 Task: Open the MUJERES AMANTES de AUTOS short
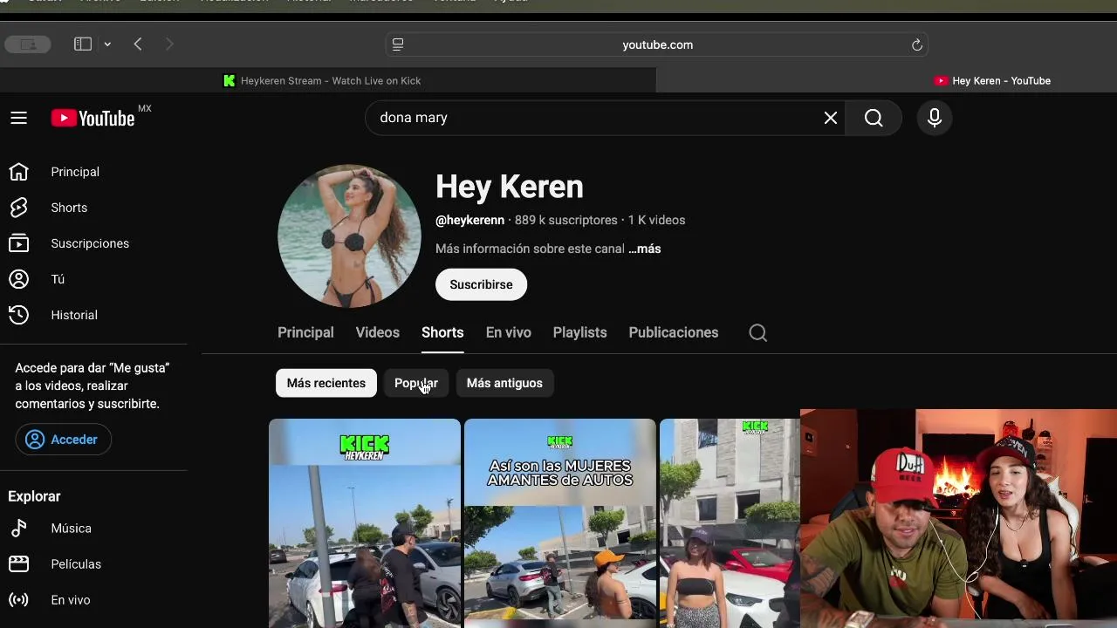pos(560,523)
